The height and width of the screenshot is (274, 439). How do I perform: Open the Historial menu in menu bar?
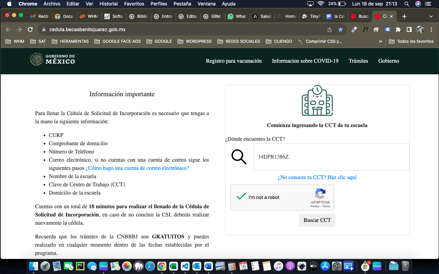pos(108,4)
